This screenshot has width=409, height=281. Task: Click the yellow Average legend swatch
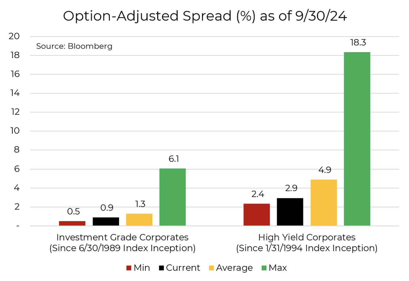coord(211,268)
